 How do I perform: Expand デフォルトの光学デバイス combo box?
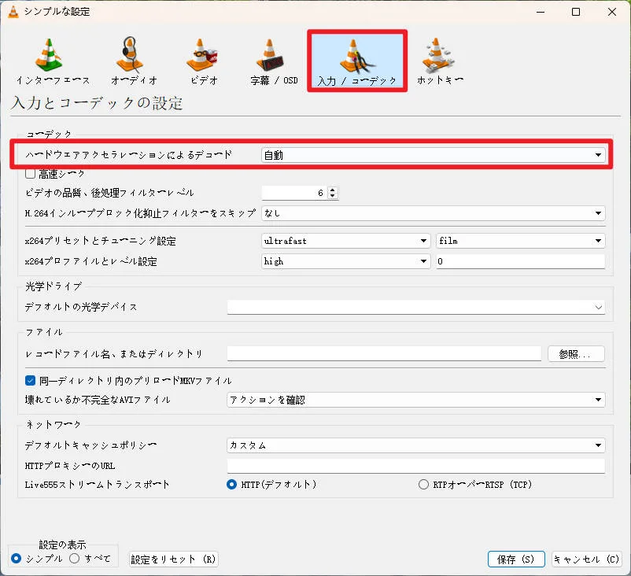tap(416, 307)
